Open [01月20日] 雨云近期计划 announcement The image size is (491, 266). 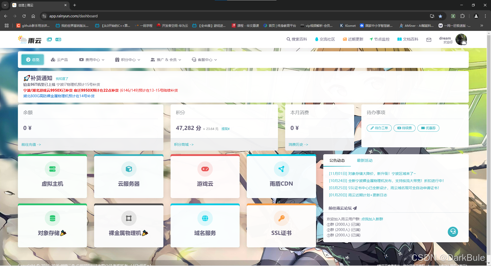pos(358,195)
